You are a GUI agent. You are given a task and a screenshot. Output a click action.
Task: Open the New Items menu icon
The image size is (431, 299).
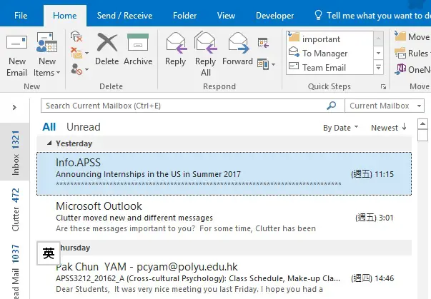click(x=46, y=55)
